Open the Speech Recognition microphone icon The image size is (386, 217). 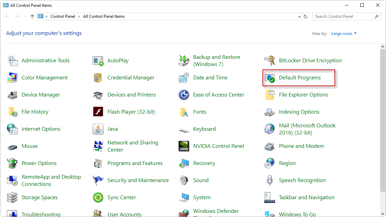270,180
